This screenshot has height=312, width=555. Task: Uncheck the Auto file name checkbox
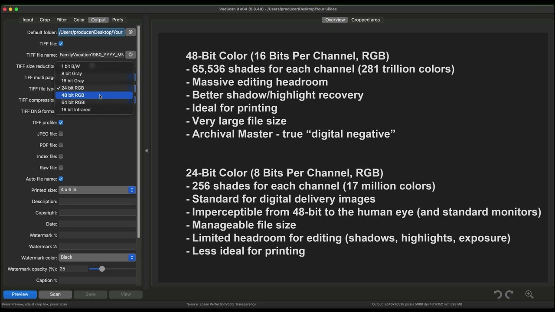(61, 179)
